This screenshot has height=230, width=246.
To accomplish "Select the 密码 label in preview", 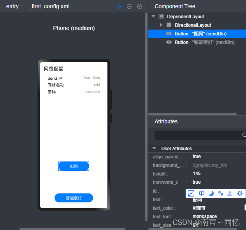I will [x=52, y=92].
